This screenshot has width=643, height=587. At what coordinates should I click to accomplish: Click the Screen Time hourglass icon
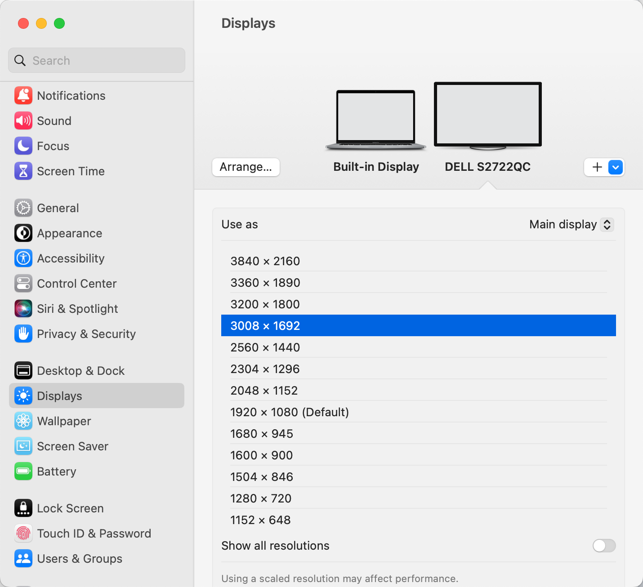(x=23, y=171)
